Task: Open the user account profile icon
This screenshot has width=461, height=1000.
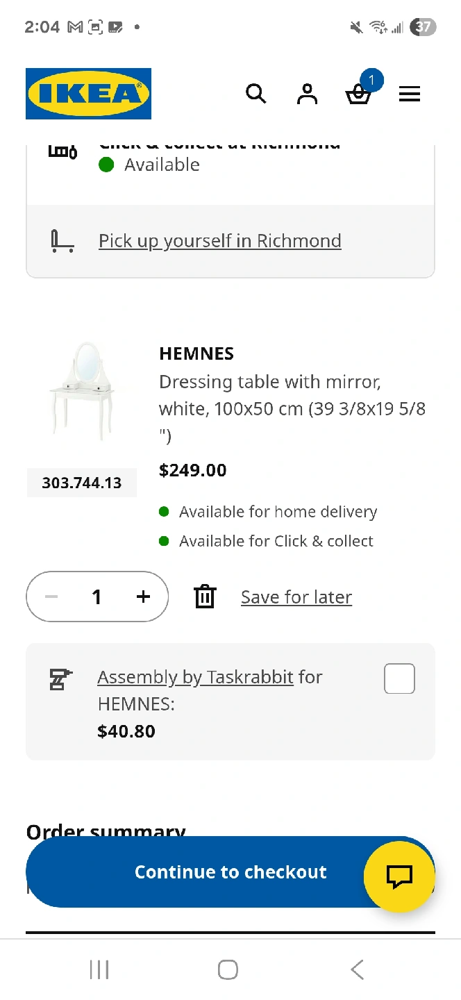Action: (307, 94)
